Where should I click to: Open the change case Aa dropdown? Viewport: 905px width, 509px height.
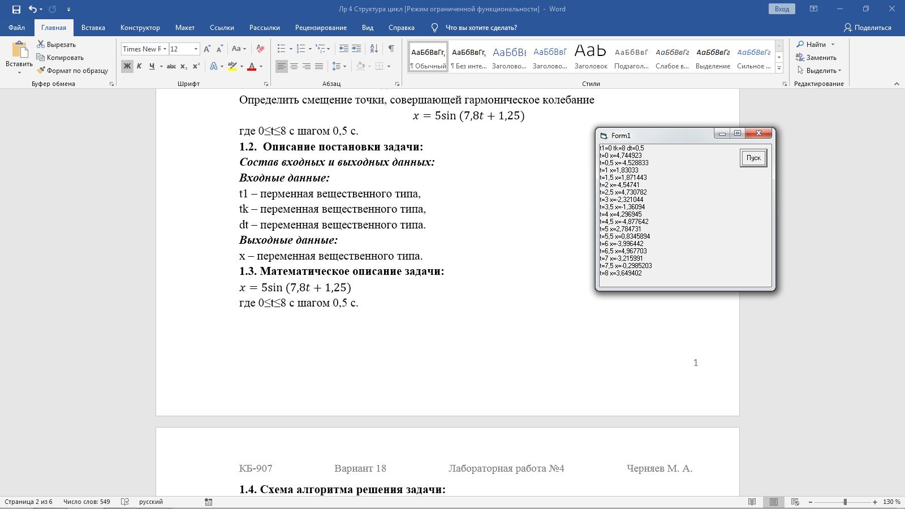[x=239, y=49]
